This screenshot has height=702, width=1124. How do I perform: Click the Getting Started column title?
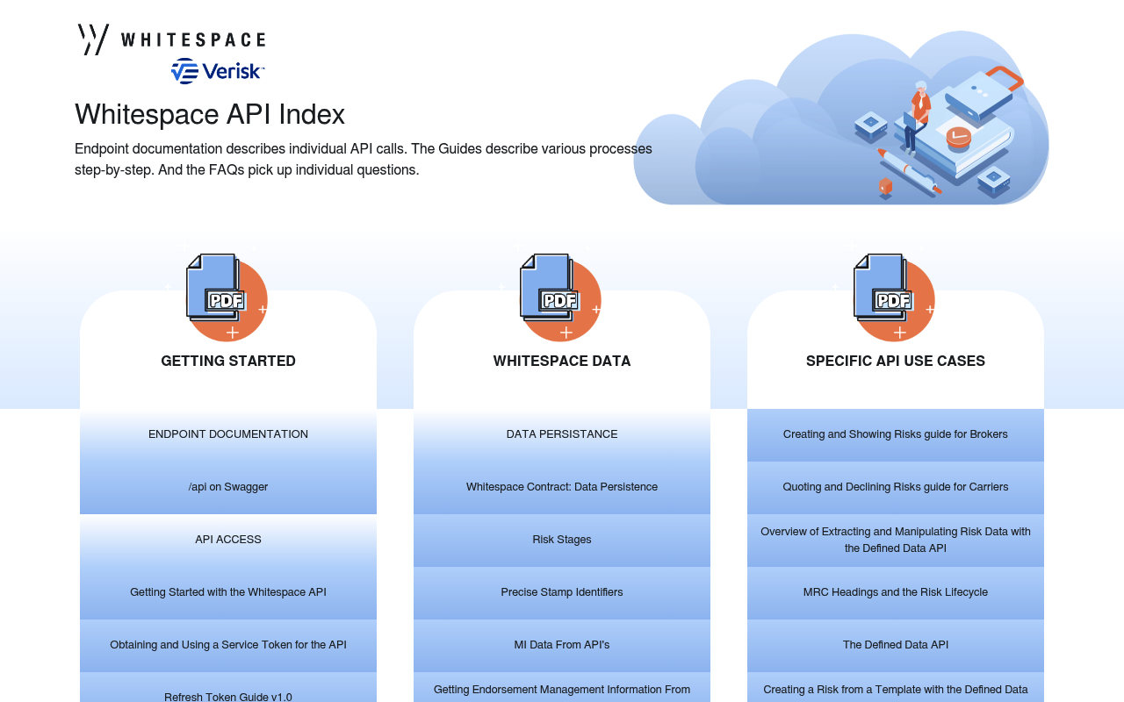(x=228, y=361)
